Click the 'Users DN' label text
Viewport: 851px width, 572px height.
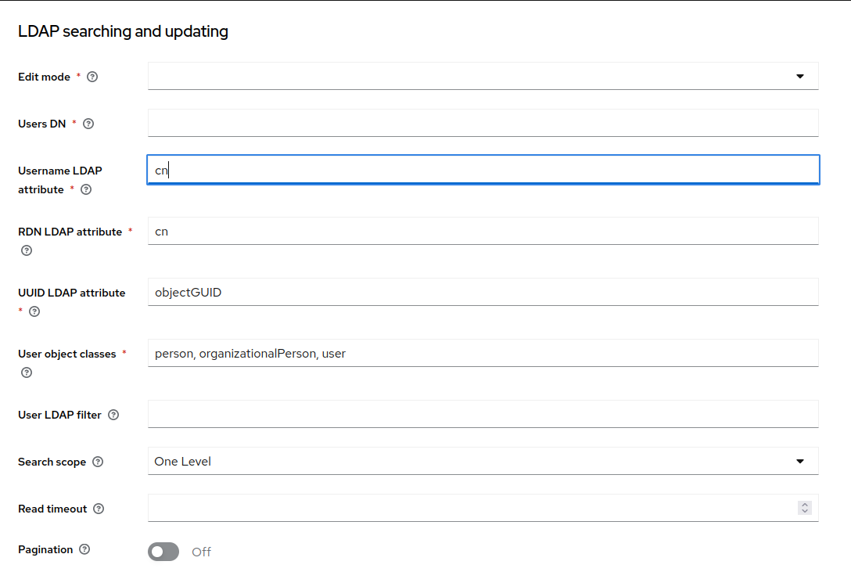[41, 124]
